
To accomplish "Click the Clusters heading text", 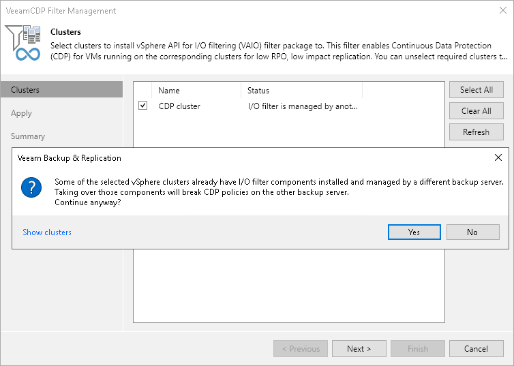I will 65,32.
